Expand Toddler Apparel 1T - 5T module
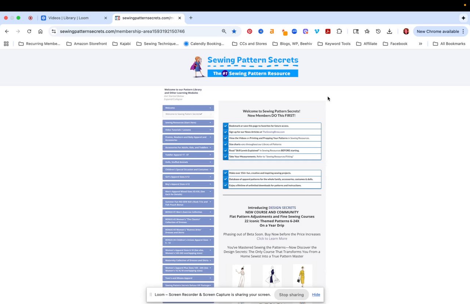 pos(188,155)
